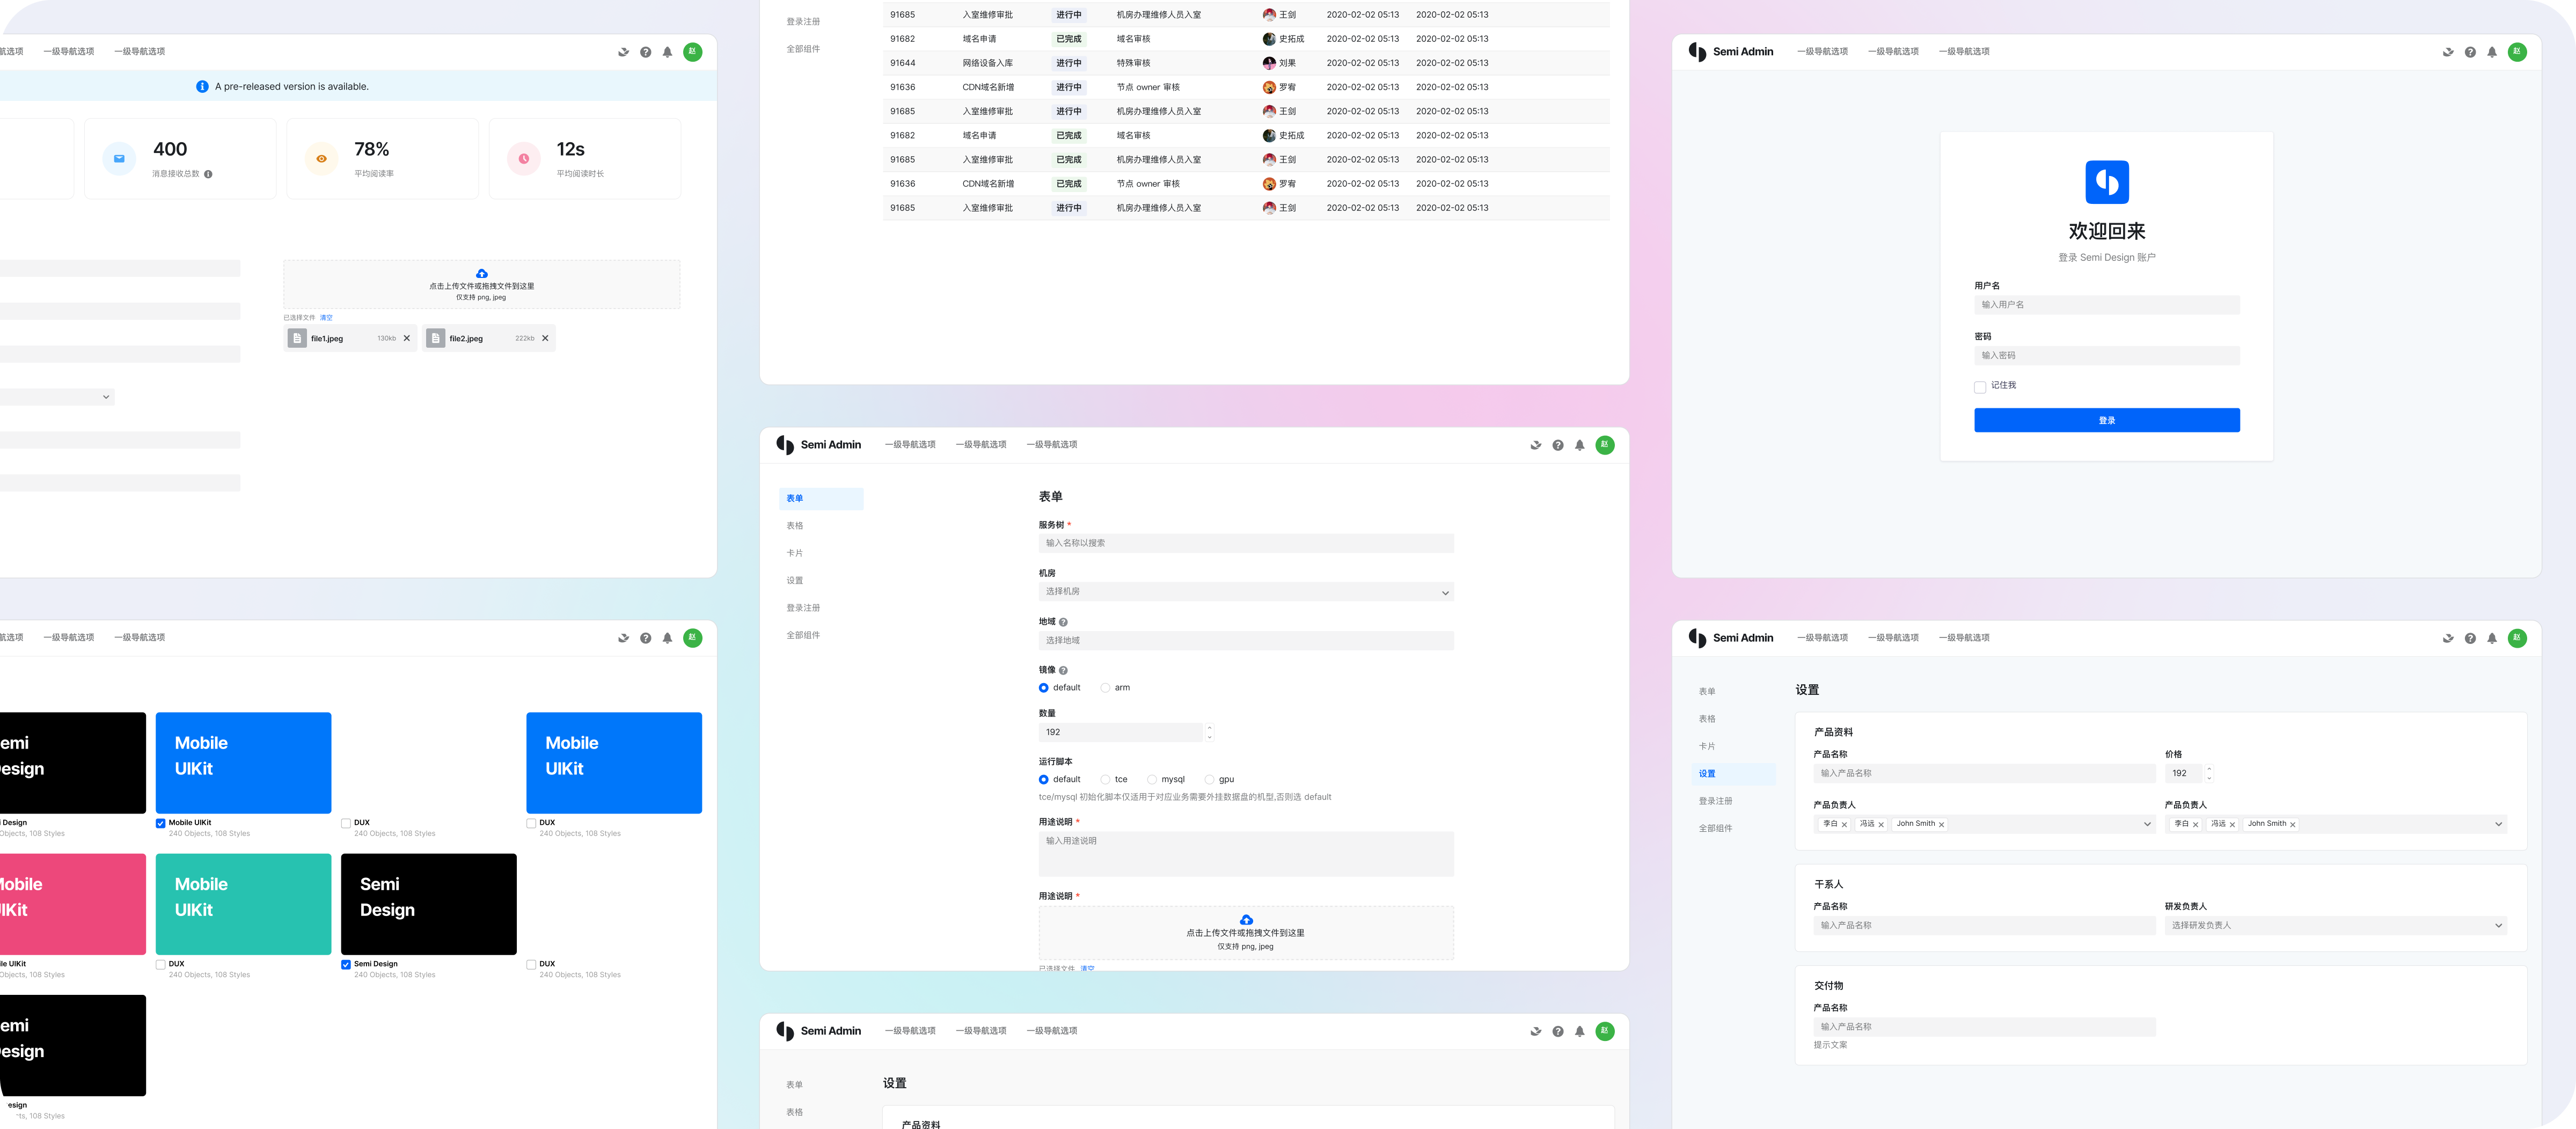Open the green 赵 avatar in the login panel header

[2517, 52]
